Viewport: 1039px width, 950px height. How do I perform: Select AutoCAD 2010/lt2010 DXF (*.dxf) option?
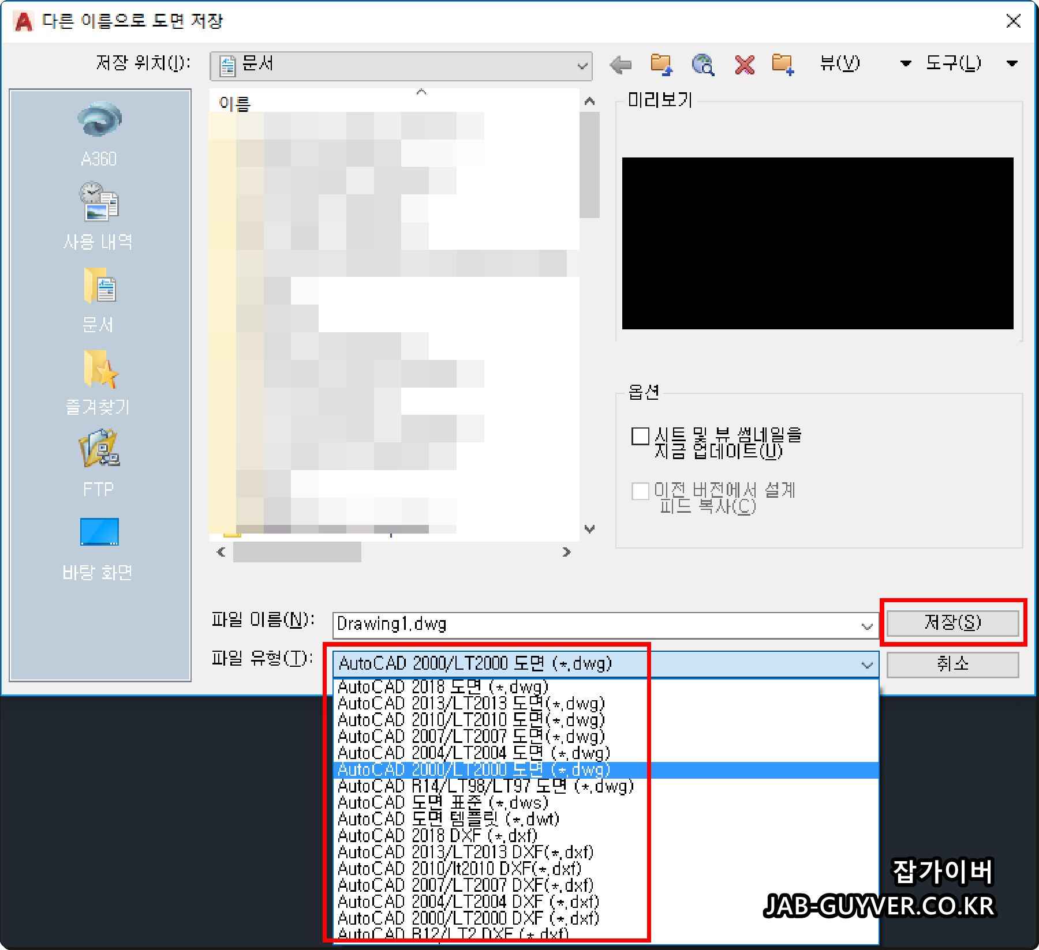[x=606, y=869]
